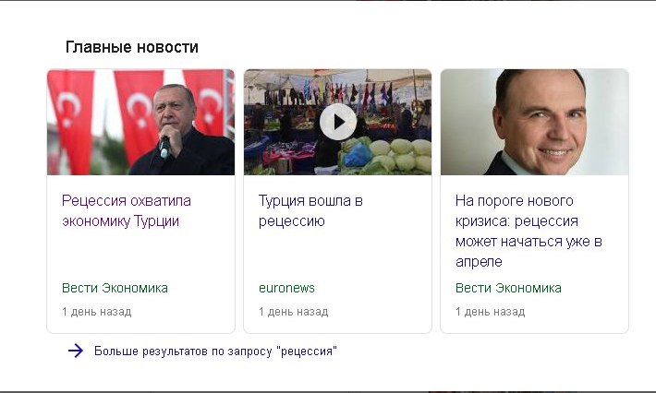Click blank space below first card headline
Image resolution: width=656 pixels, height=393 pixels.
[x=140, y=255]
